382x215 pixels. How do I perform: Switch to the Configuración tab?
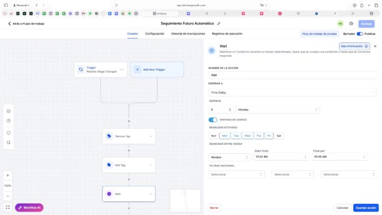tap(154, 33)
